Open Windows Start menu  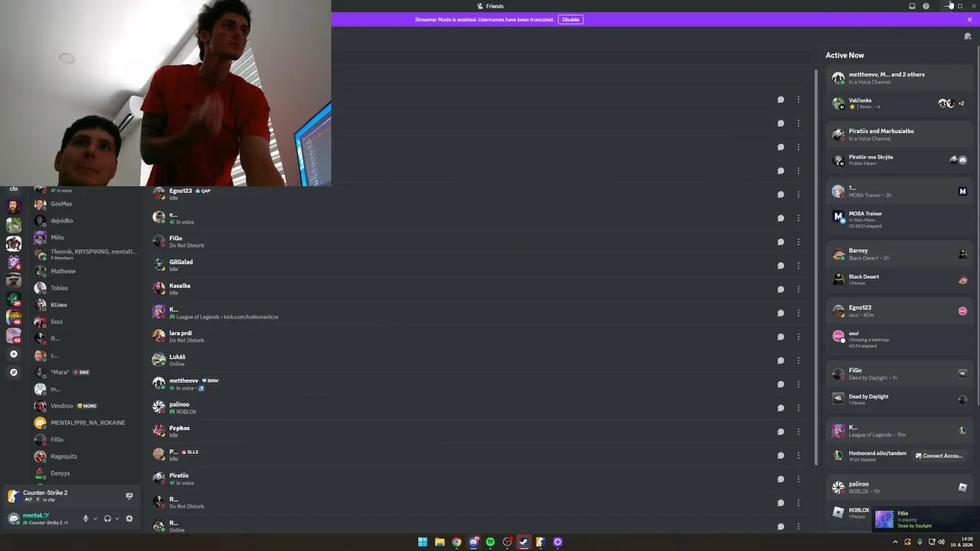click(x=423, y=542)
